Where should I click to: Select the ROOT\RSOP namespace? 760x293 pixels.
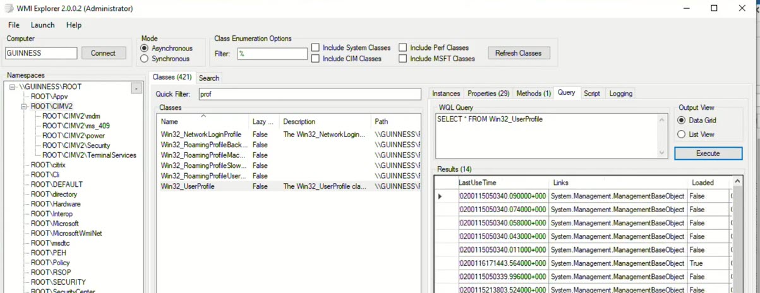tap(51, 273)
